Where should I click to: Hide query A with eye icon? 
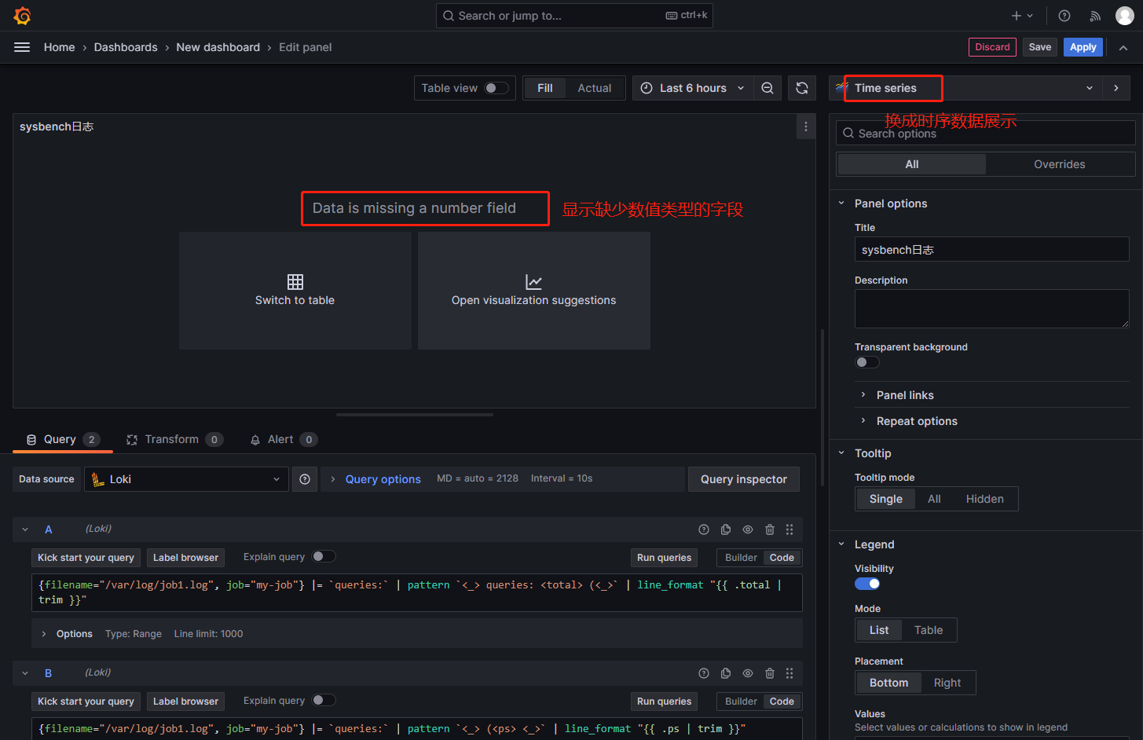(x=748, y=529)
